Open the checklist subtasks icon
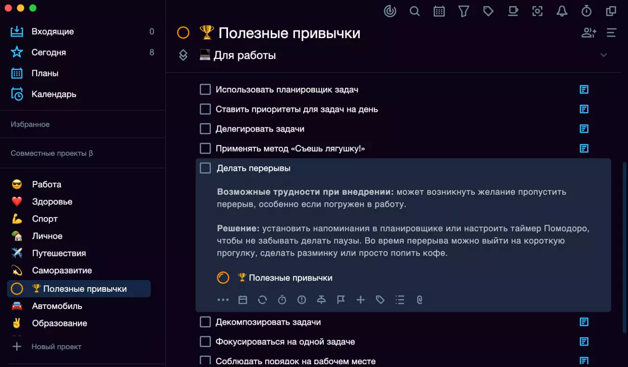 point(400,300)
